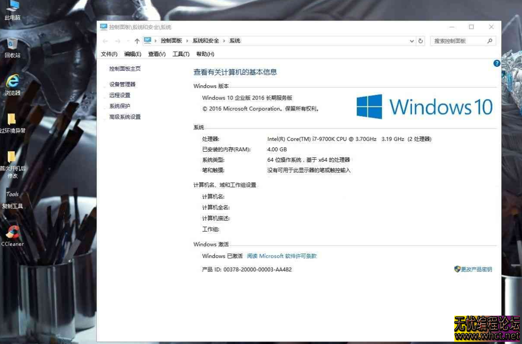
Task: Click the product ID 00378-20000-00003-AA482
Action: [257, 269]
